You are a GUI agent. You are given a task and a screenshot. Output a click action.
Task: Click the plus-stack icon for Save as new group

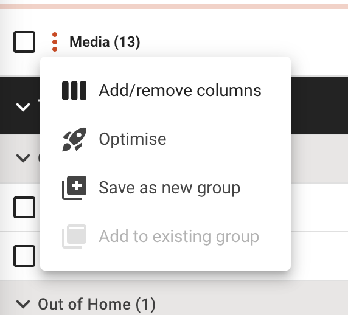click(x=74, y=188)
